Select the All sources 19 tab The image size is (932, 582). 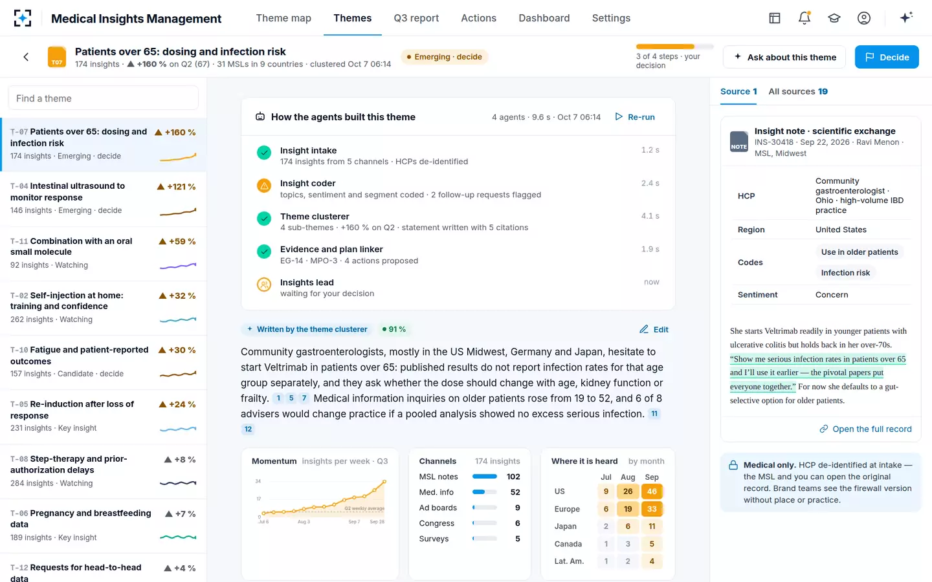tap(798, 91)
